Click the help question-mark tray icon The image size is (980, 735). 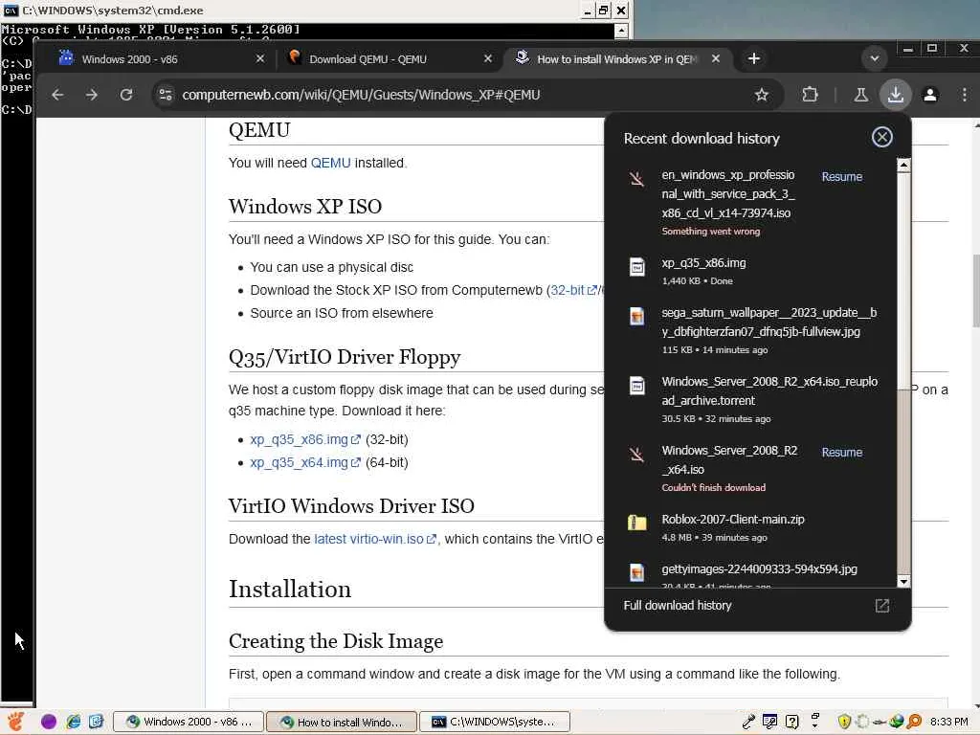pyautogui.click(x=791, y=722)
